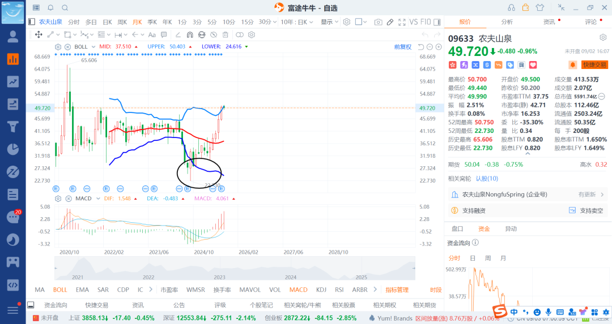The width and height of the screenshot is (612, 324).
Task: Toggle magnet snapping tool
Action: 190,34
